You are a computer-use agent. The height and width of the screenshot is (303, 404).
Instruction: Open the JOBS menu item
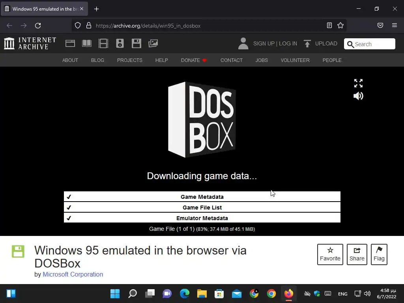262,60
